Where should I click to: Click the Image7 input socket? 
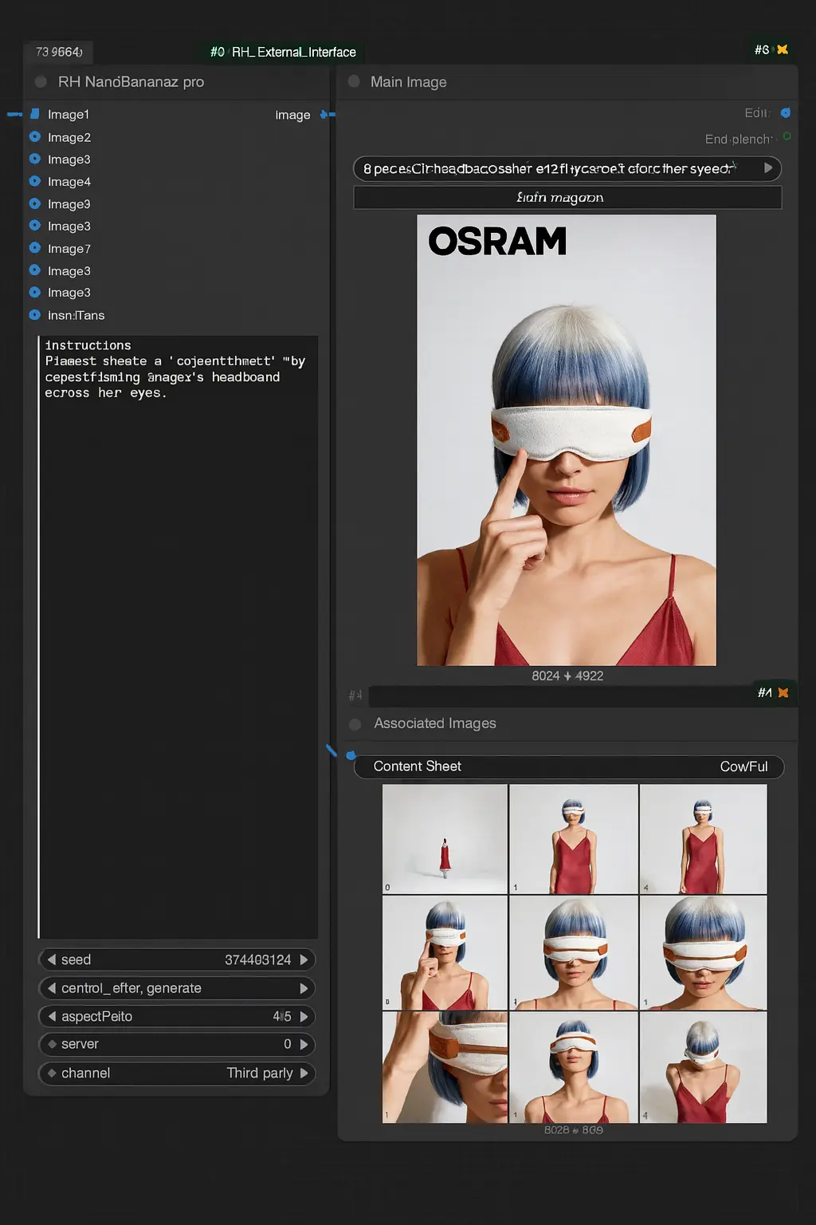click(x=35, y=248)
